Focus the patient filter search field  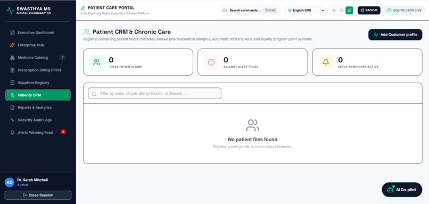(154, 93)
